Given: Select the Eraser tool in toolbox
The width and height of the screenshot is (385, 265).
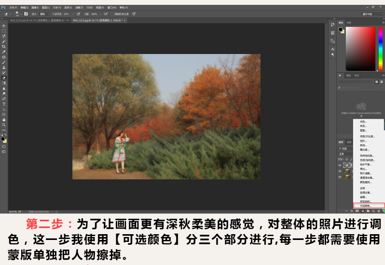Looking at the screenshot, I should tap(4, 78).
